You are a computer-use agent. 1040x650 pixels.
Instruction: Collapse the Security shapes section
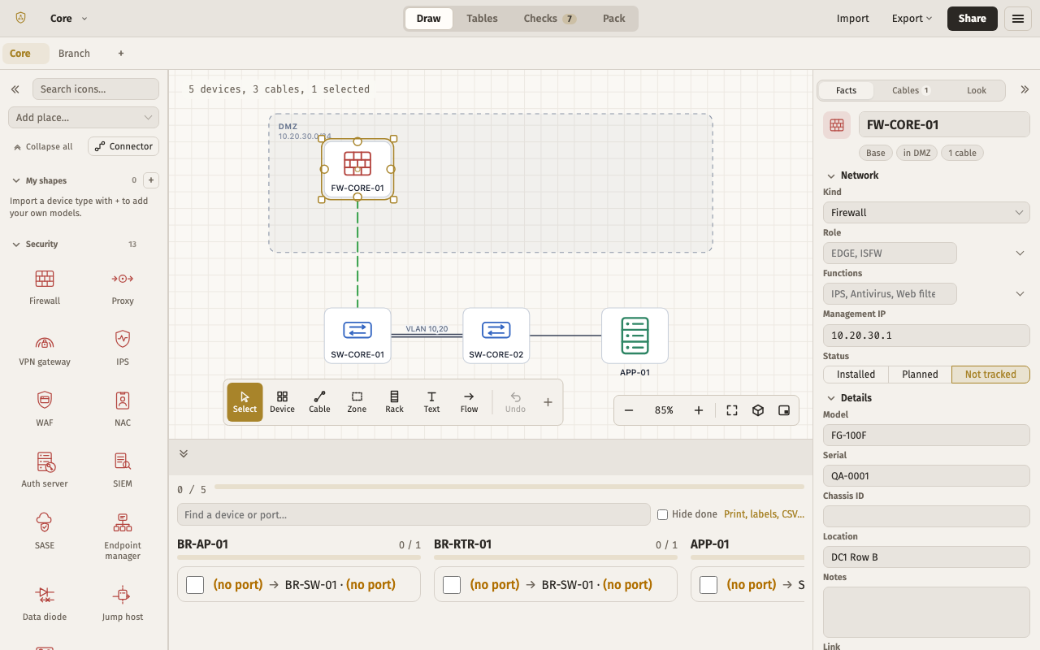click(x=16, y=245)
